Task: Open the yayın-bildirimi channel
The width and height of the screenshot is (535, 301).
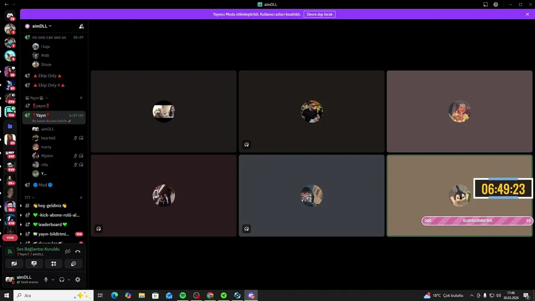Action: click(x=54, y=234)
